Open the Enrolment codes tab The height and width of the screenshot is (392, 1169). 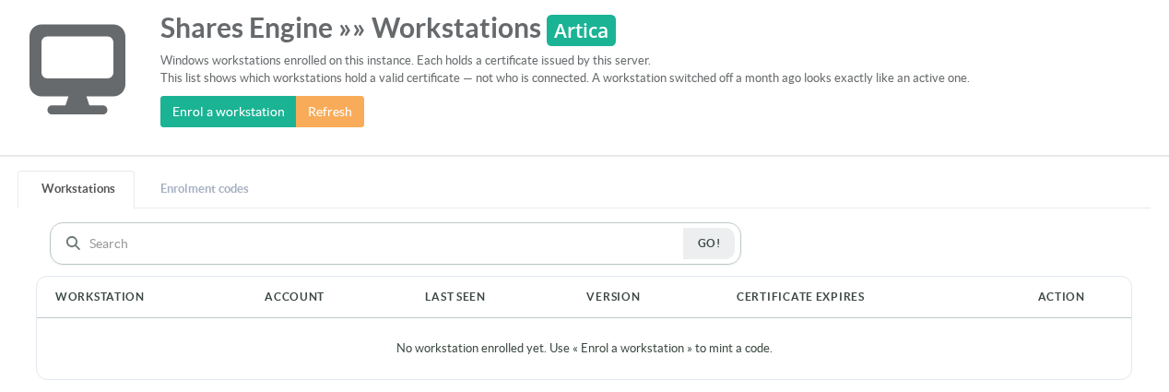click(x=205, y=188)
